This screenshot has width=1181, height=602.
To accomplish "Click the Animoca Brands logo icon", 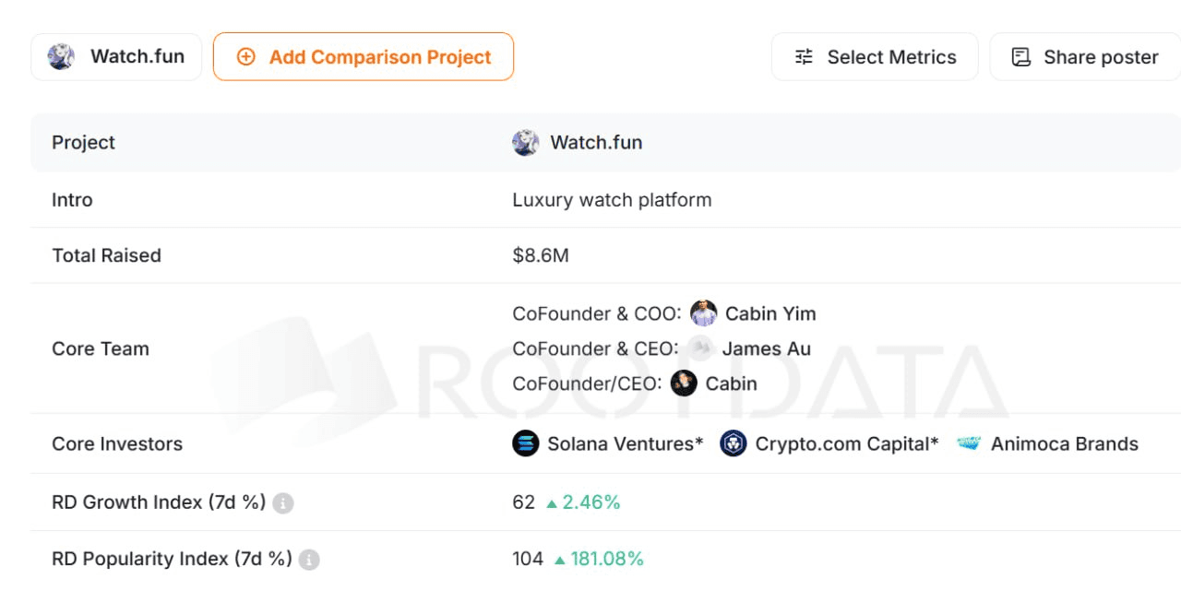I will point(969,443).
